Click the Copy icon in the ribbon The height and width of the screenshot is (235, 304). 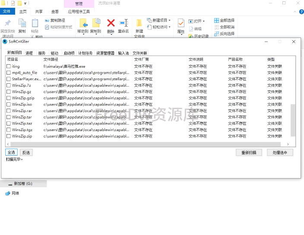click(x=22, y=23)
